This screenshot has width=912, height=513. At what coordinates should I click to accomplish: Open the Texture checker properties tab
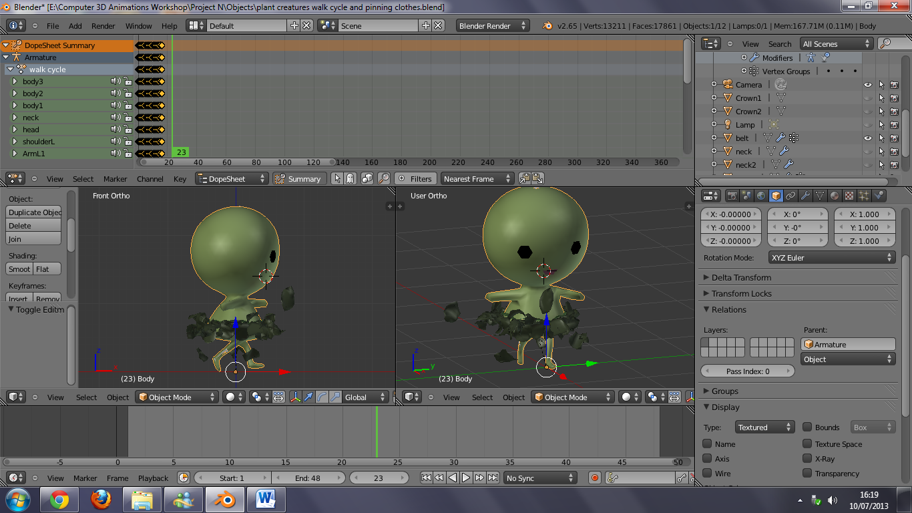[849, 196]
